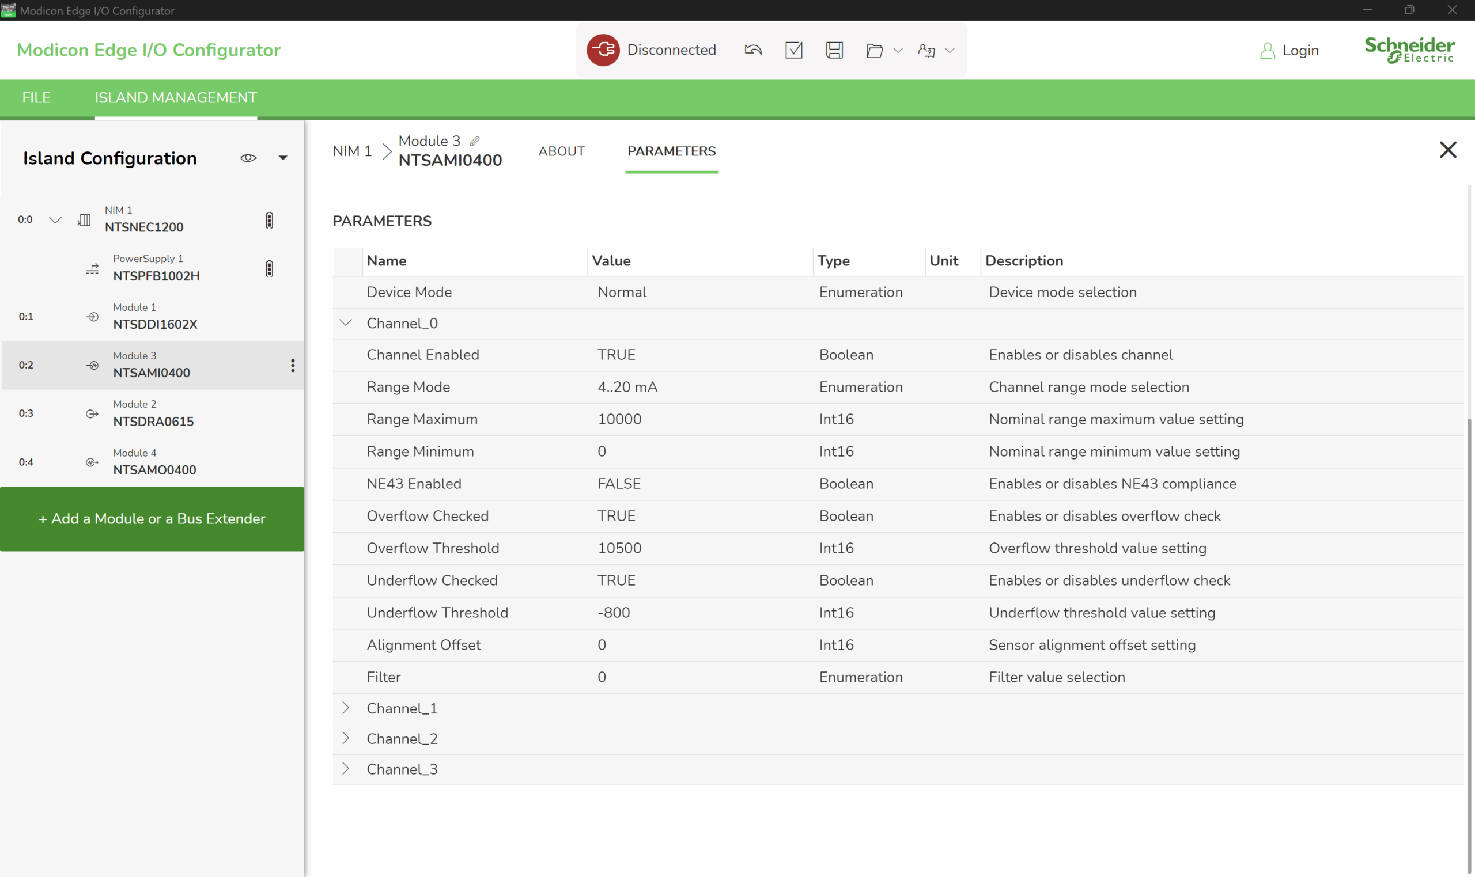Expand the Channel_2 parameter group
This screenshot has height=877, width=1475.
click(x=346, y=738)
